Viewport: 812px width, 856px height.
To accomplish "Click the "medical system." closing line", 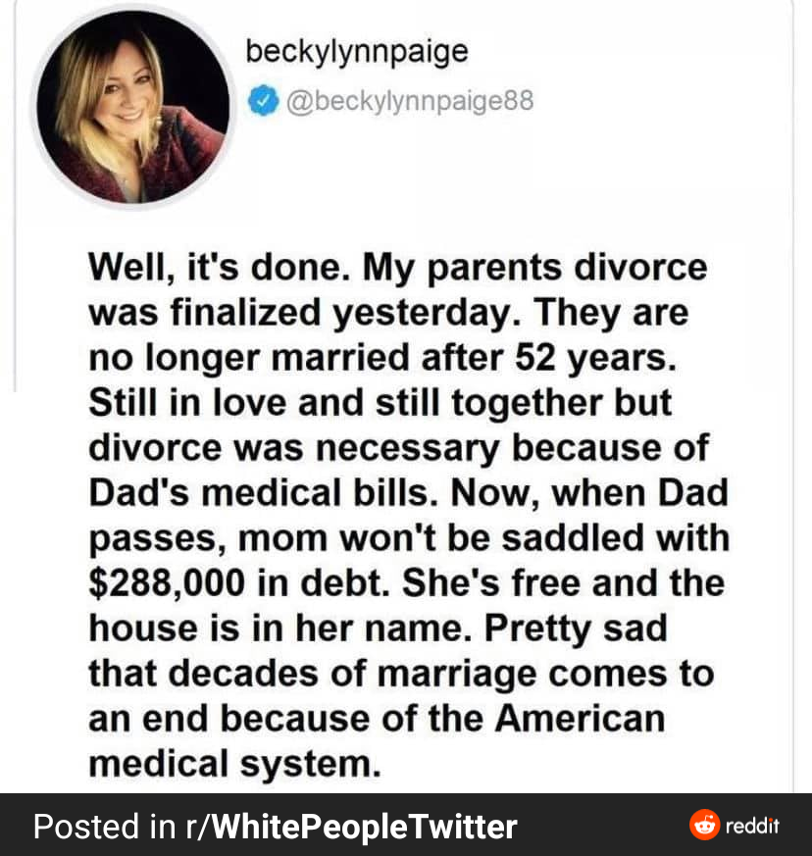I will tap(234, 764).
